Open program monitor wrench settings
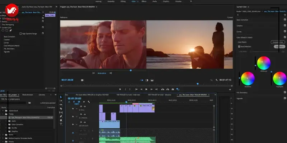The width and height of the screenshot is (287, 143). pos(217,80)
